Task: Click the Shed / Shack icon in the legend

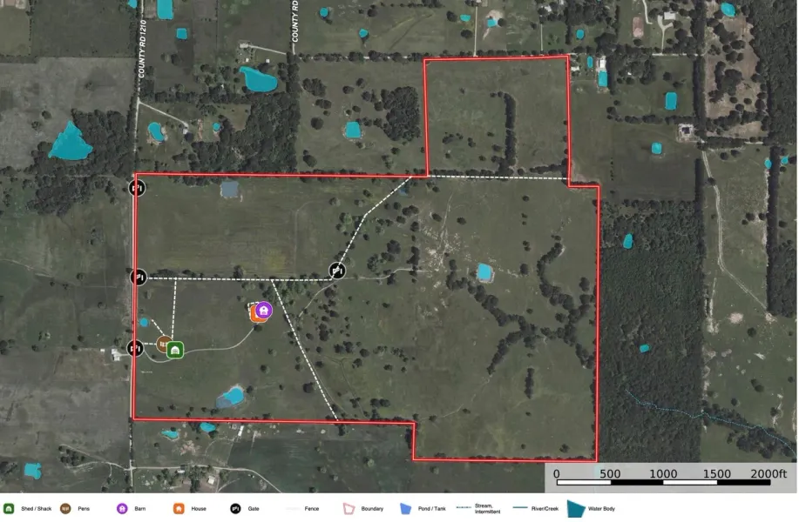Action: (x=8, y=509)
